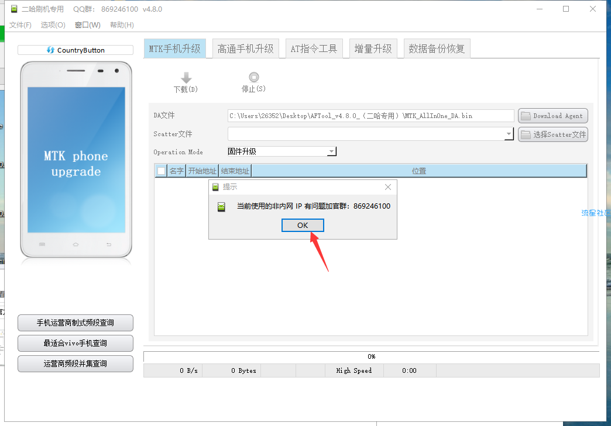Click the CountryButton at top left
The width and height of the screenshot is (611, 426).
[75, 50]
